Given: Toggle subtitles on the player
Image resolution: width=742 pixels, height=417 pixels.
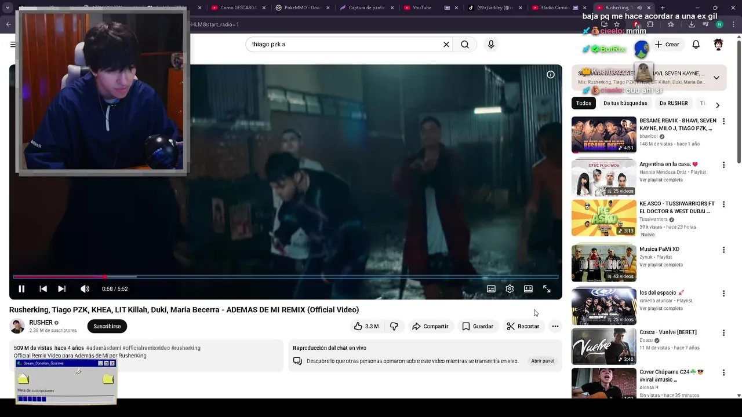Looking at the screenshot, I should tap(491, 289).
